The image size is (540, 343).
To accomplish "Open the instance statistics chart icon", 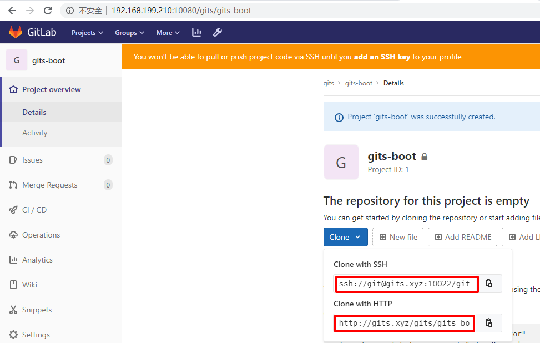I will click(x=196, y=32).
